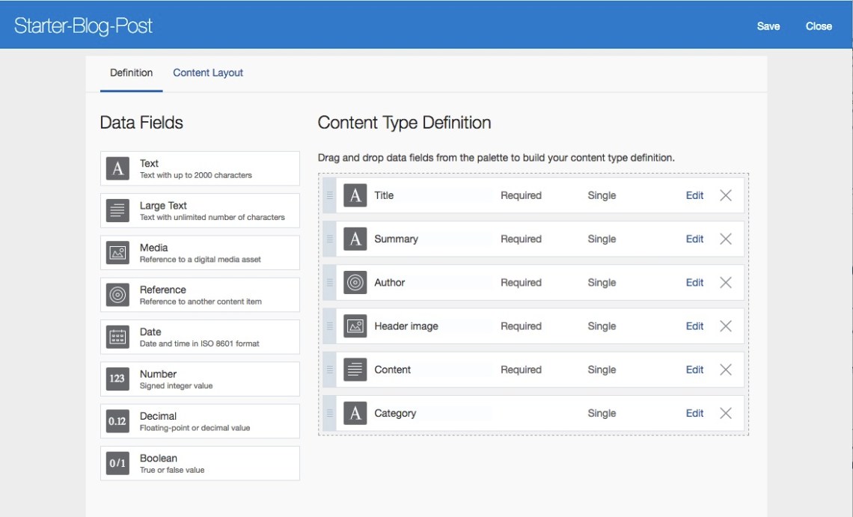Image resolution: width=853 pixels, height=517 pixels.
Task: Select the Date data field icon
Action: pyautogui.click(x=117, y=337)
